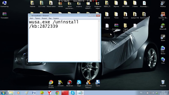Select the бандикам видео folder

tap(98, 5)
